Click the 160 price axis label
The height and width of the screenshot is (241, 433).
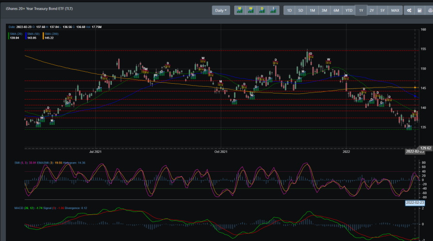pos(423,30)
